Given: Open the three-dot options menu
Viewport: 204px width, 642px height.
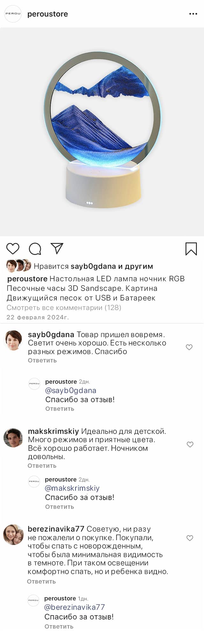Looking at the screenshot, I should [x=193, y=14].
